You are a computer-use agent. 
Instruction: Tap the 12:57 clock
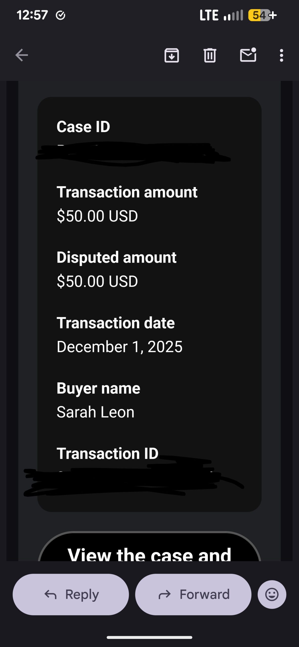32,15
